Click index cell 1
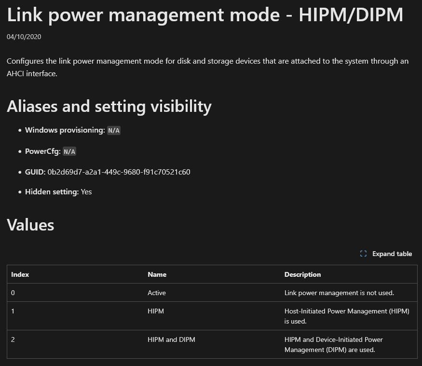422x366 pixels. click(13, 311)
